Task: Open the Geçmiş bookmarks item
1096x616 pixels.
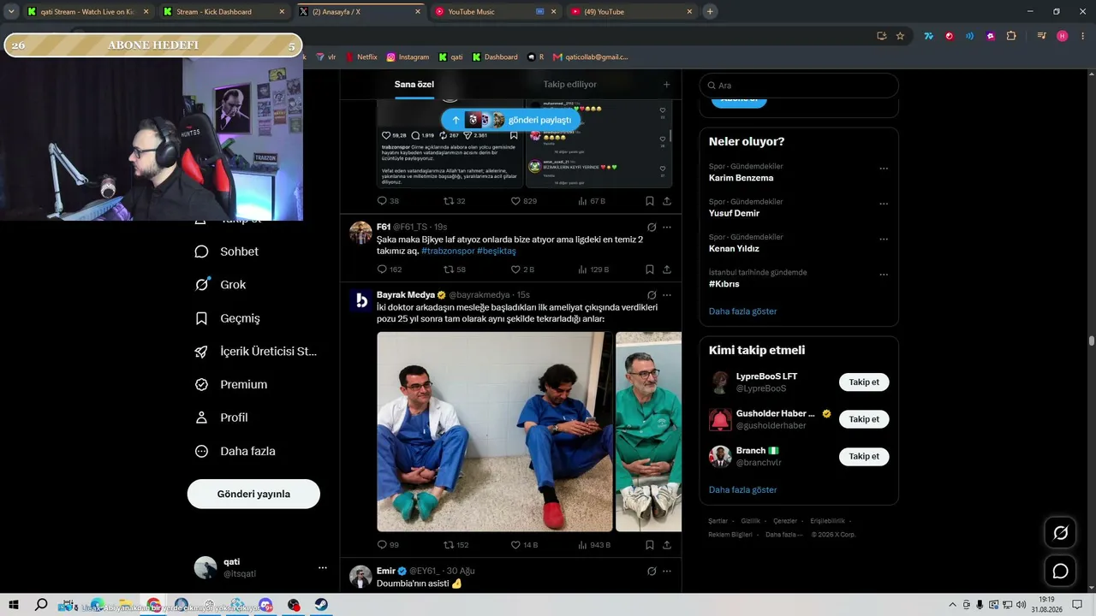Action: (228, 318)
